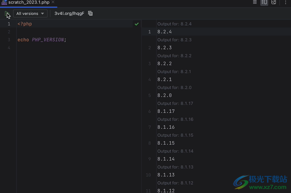Select output value 8.2.1
The width and height of the screenshot is (291, 193).
pyautogui.click(x=165, y=80)
